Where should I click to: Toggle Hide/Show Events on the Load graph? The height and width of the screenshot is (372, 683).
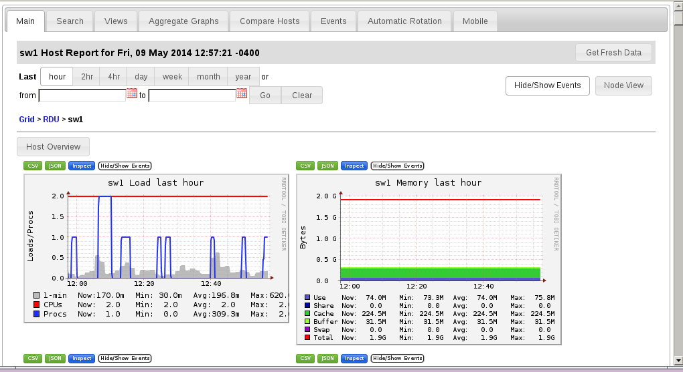point(125,166)
